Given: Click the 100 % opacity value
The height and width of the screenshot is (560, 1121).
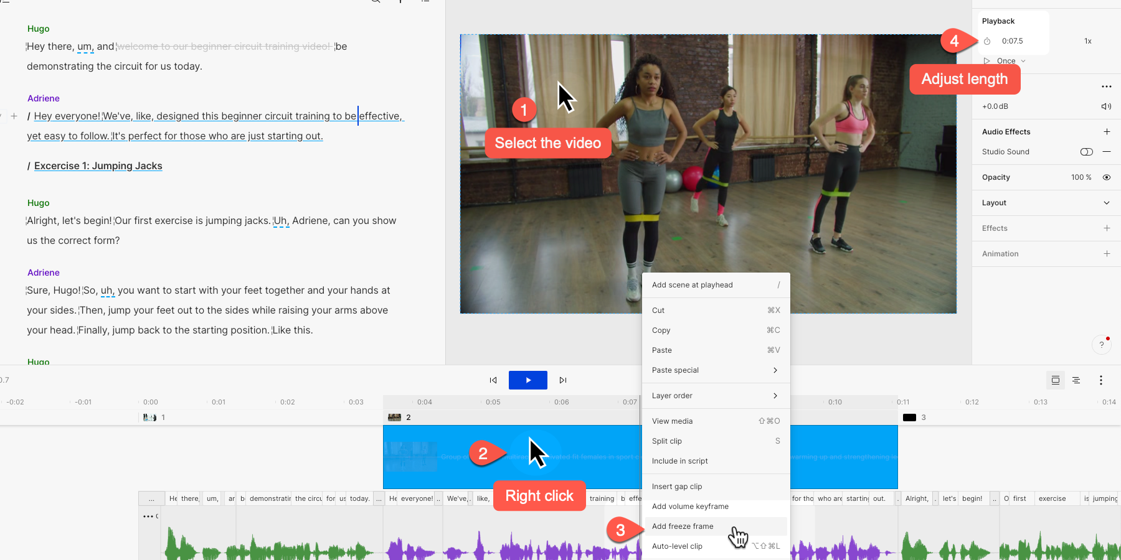Looking at the screenshot, I should coord(1081,177).
